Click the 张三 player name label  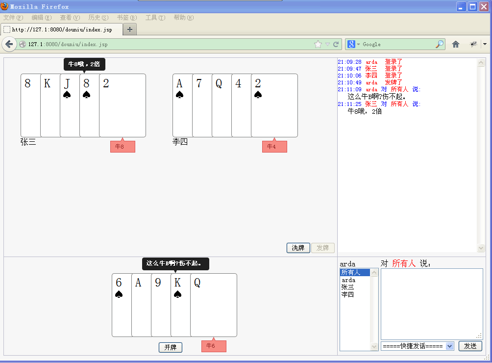[28, 142]
